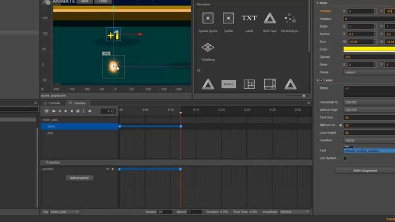Toggle the Label component enabled checkbox
The height and width of the screenshot is (222, 395).
click(x=322, y=80)
